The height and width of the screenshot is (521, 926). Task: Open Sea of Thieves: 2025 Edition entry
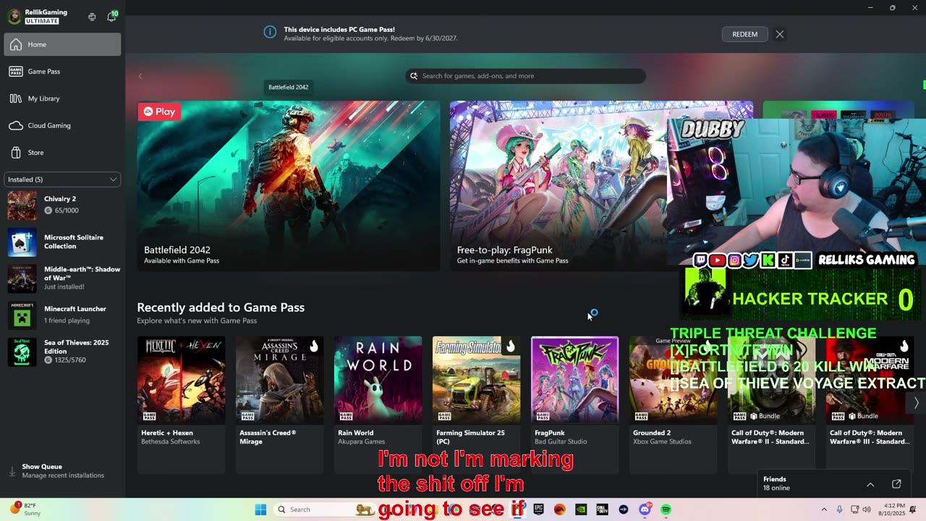62,351
